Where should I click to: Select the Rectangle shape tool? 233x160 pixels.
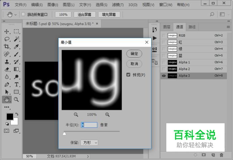point(16,92)
